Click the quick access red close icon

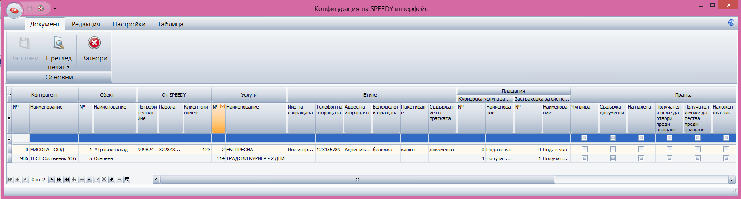click(x=41, y=8)
